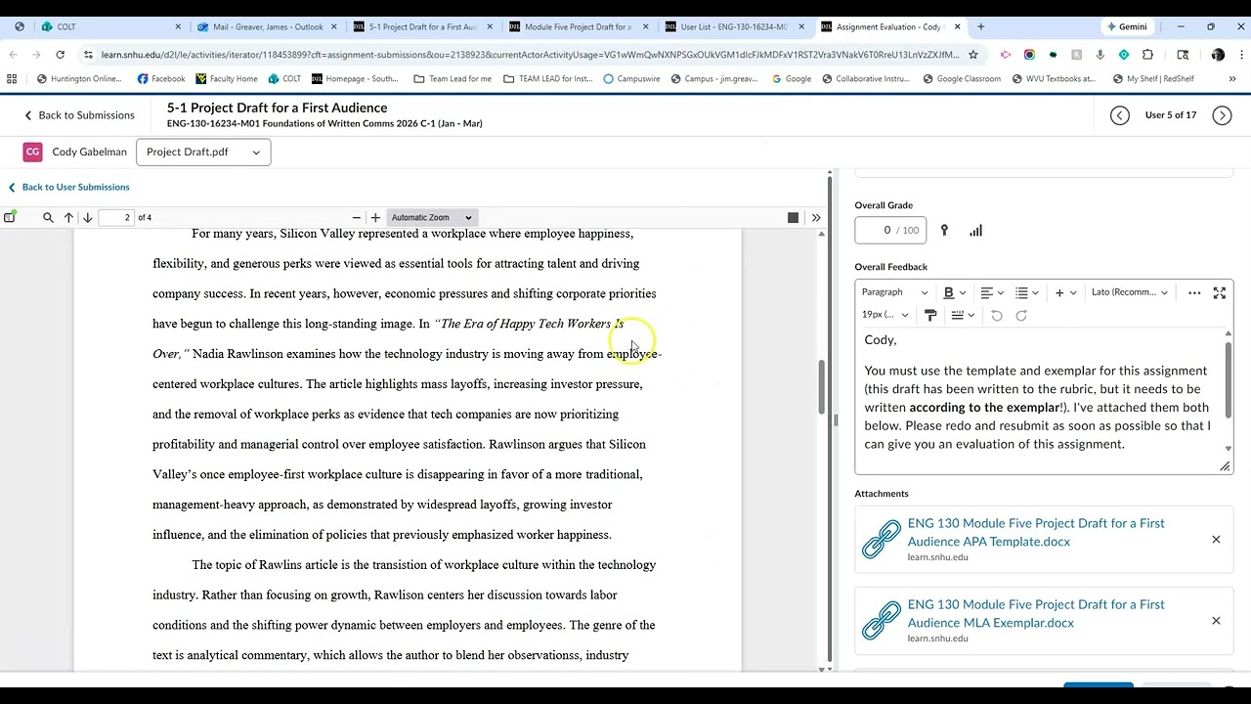Open the Paragraph format dropdown
1251x704 pixels.
[894, 292]
